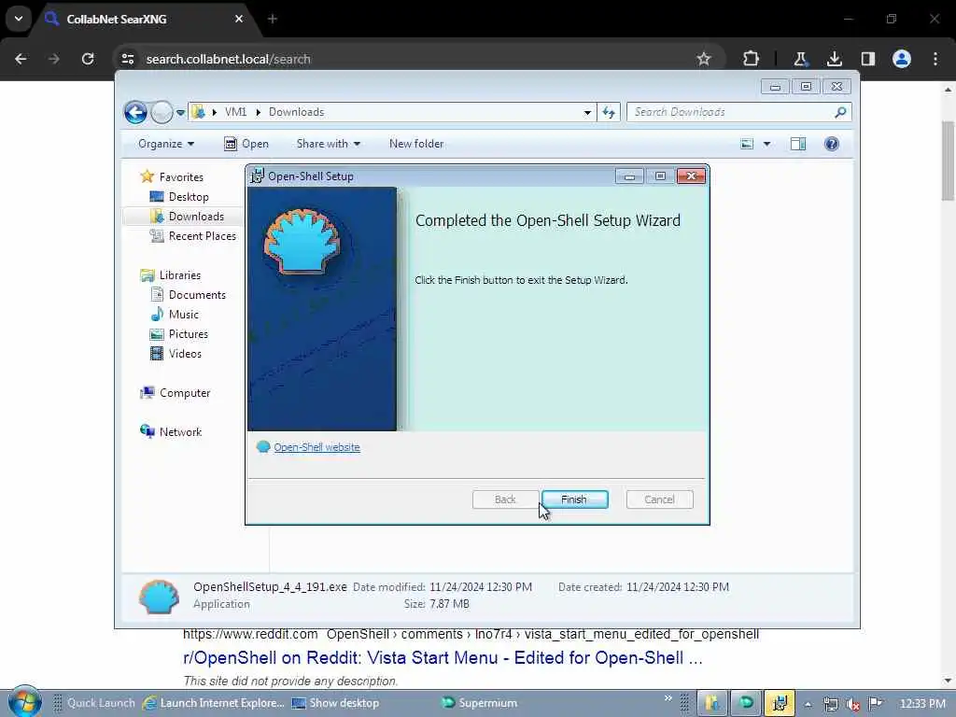956x717 pixels.
Task: Click Show desktop in taskbar
Action: pos(336,703)
